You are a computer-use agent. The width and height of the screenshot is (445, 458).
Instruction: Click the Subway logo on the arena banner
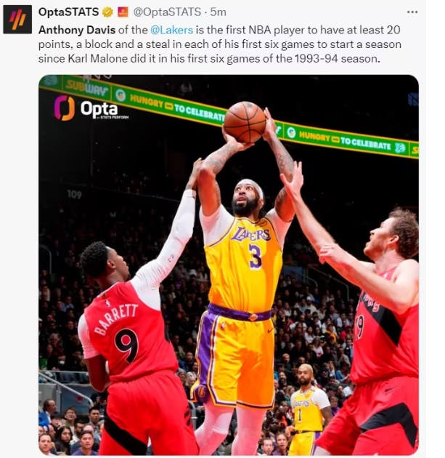(86, 86)
